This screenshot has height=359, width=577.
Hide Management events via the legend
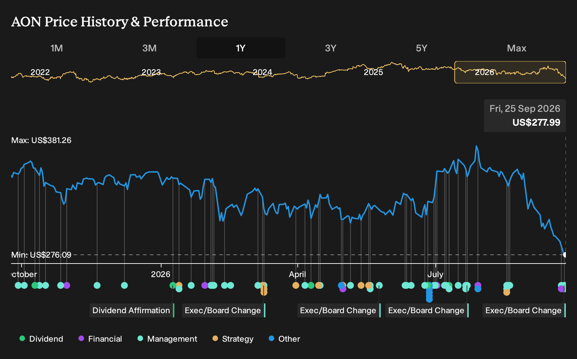click(x=167, y=339)
